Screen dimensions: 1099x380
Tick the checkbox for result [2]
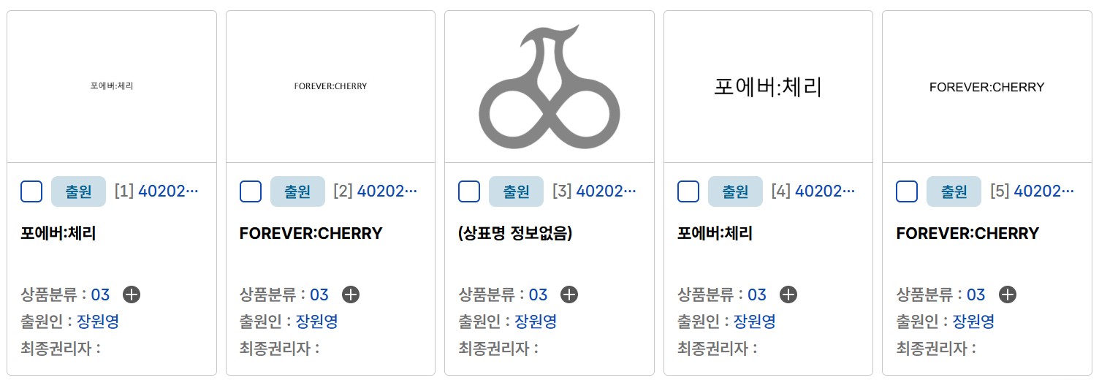(251, 191)
